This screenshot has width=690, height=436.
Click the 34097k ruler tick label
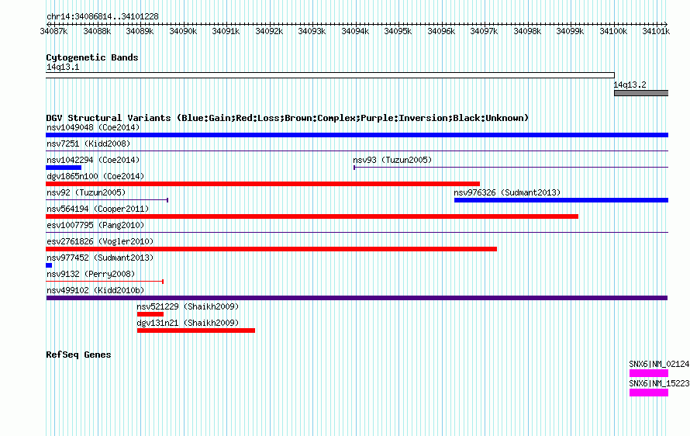click(484, 31)
